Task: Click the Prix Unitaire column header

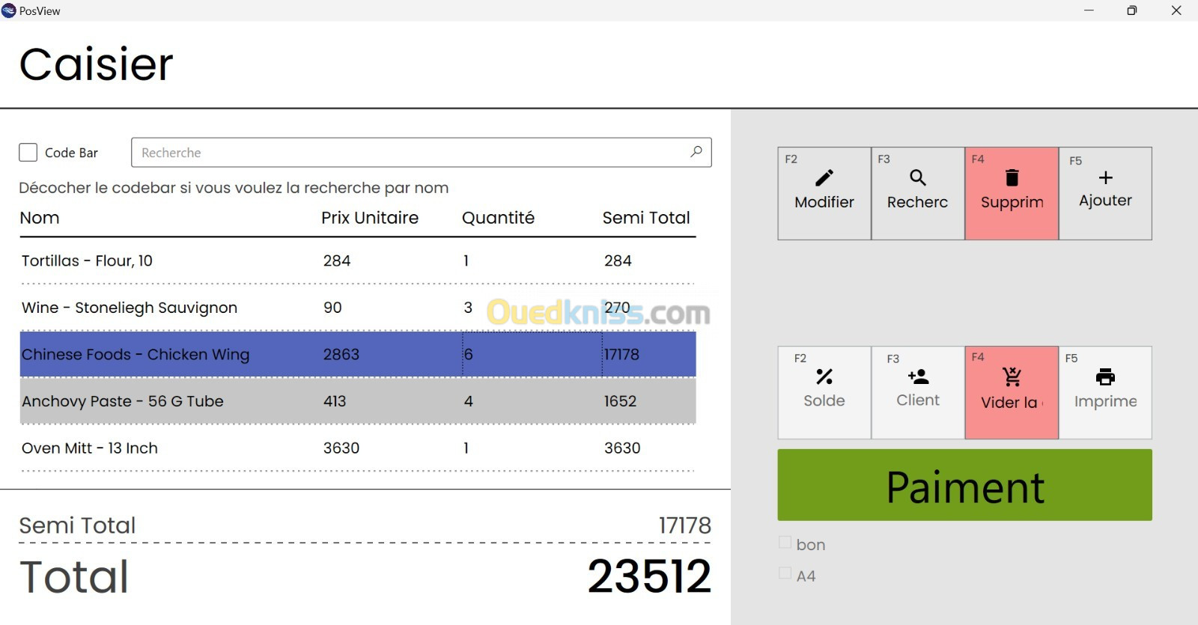Action: coord(370,218)
